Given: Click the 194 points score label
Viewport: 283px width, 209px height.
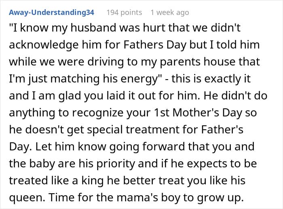Looking at the screenshot, I should 124,13.
